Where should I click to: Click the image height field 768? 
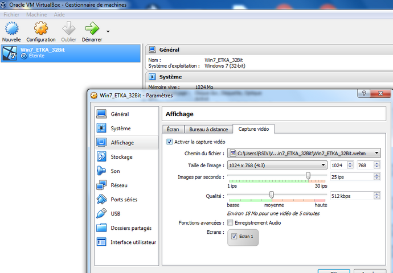pos(365,166)
